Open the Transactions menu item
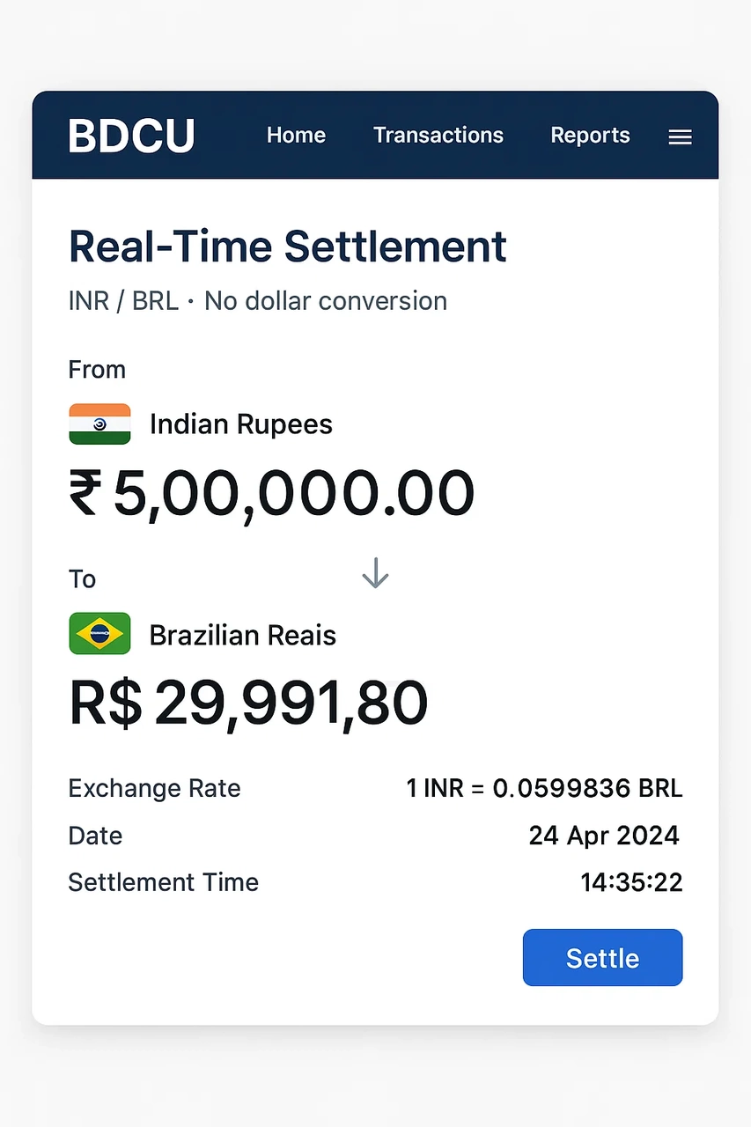 pos(438,135)
